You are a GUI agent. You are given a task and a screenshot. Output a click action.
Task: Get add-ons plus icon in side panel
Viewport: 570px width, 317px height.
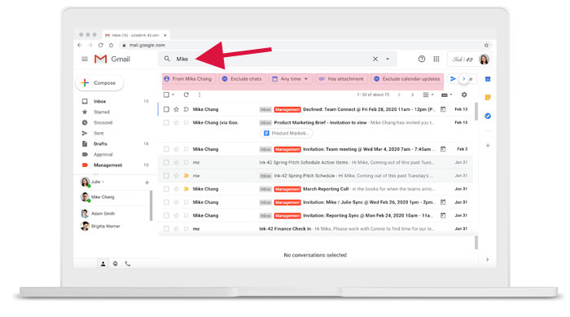pyautogui.click(x=488, y=146)
